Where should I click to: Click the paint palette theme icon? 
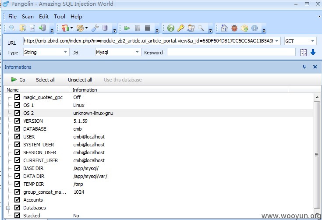[x=80, y=28]
